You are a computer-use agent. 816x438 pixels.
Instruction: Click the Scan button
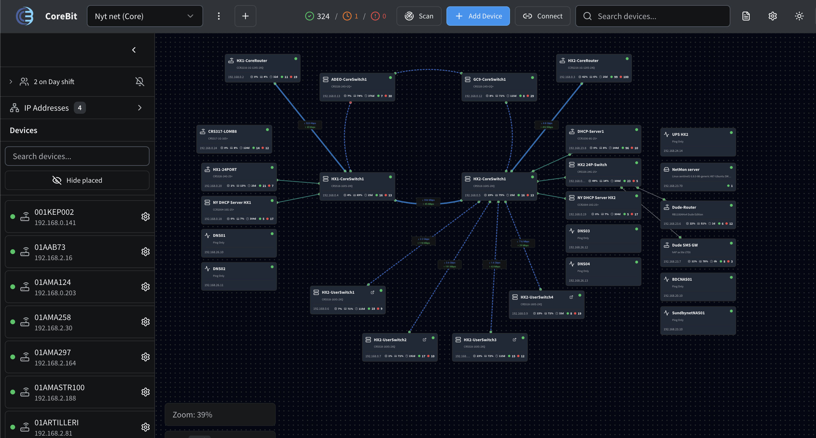pos(419,16)
